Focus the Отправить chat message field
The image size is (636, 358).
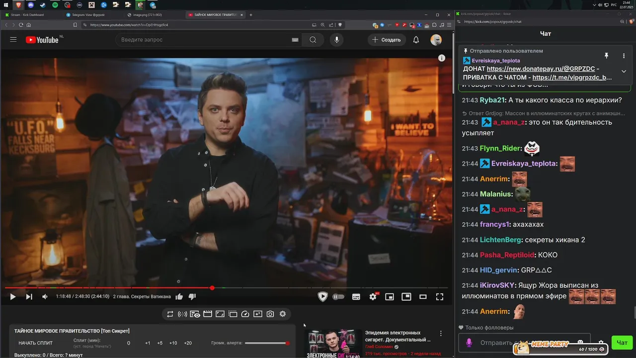524,343
